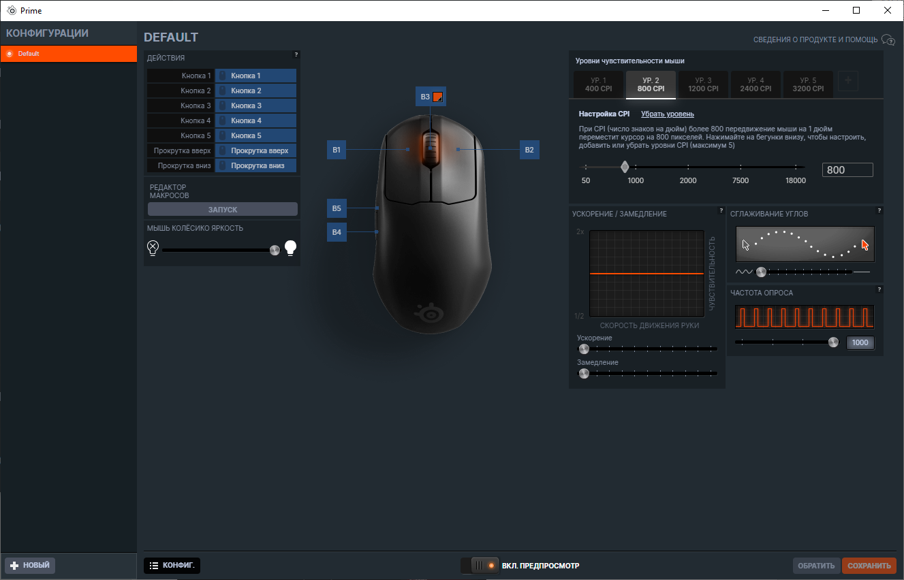Open Сведения о продукте и помощь link
This screenshot has width=904, height=580.
tap(815, 40)
